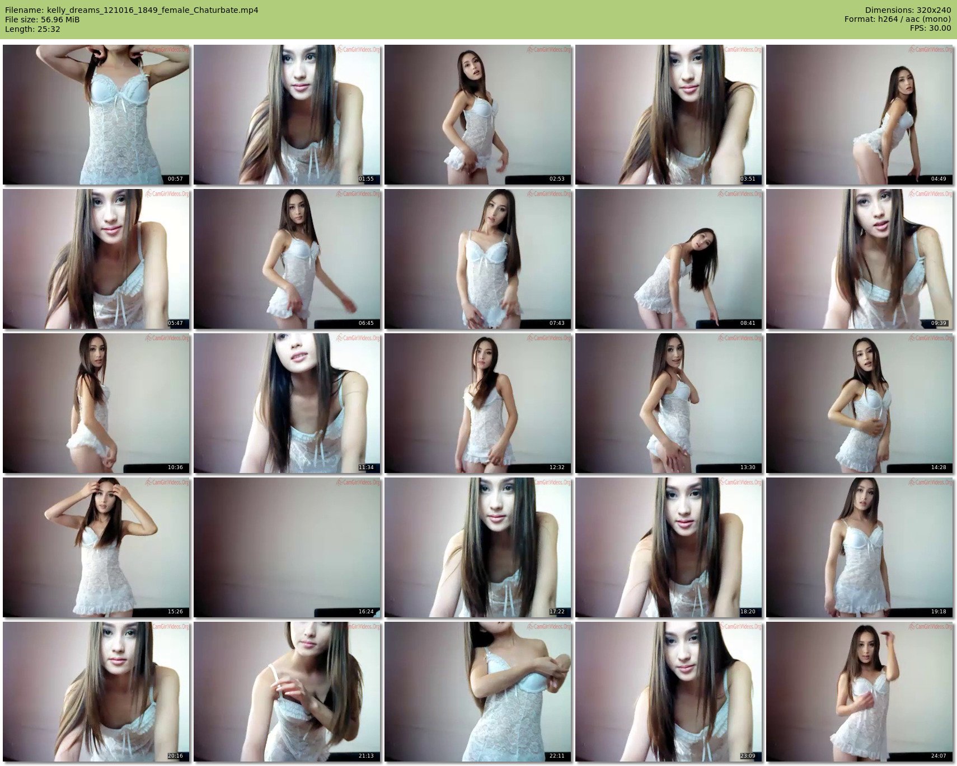This screenshot has height=766, width=957.
Task: Click the Length 25:32 header text
Action: coord(32,29)
